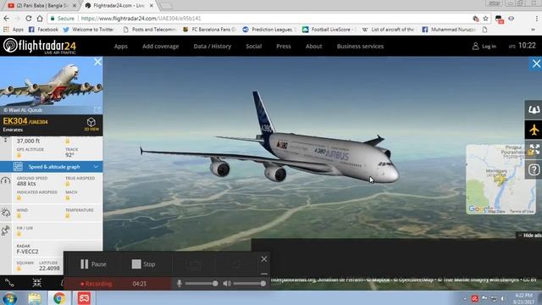
Task: Adjust the microphone volume slider
Action: point(202,284)
